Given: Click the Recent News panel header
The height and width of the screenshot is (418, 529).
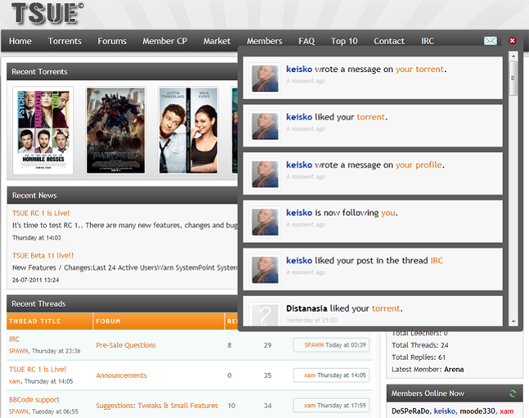Looking at the screenshot, I should pos(122,196).
